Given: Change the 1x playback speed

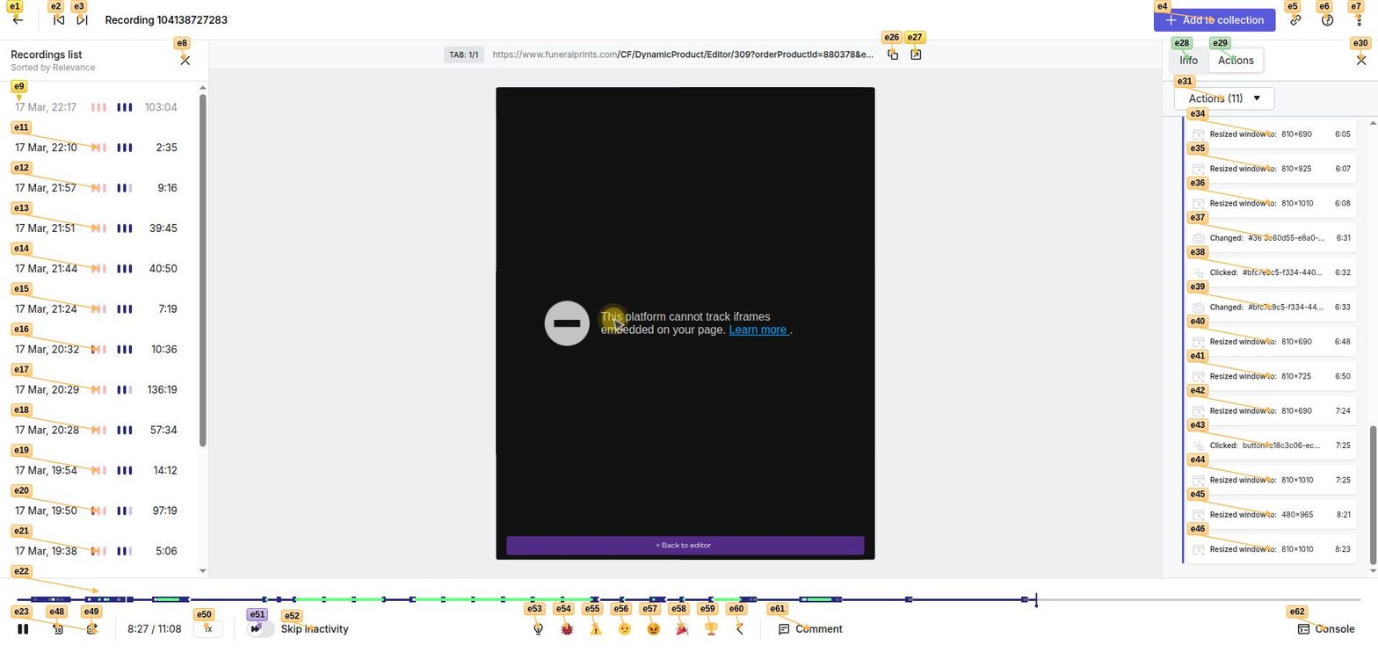Looking at the screenshot, I should 207,629.
